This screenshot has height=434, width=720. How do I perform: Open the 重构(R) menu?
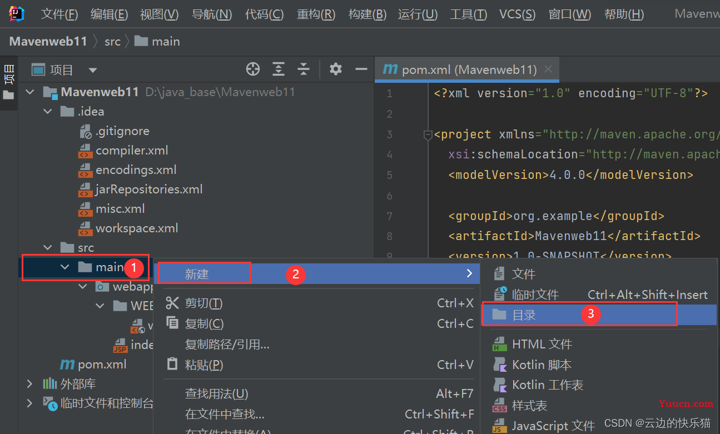pyautogui.click(x=316, y=14)
